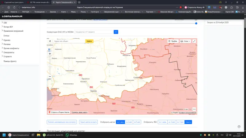Viewport: 246px width, 138px height.
Task: Open the new browser tab plus icon
Action: (79, 2)
